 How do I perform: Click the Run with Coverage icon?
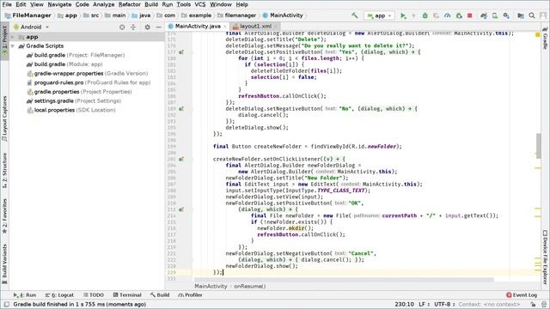pos(436,15)
